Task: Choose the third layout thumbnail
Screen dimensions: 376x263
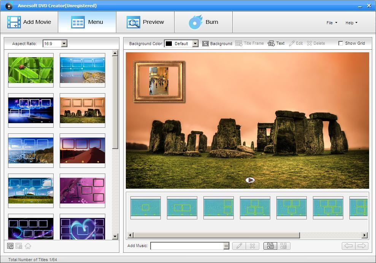Action: [219, 208]
